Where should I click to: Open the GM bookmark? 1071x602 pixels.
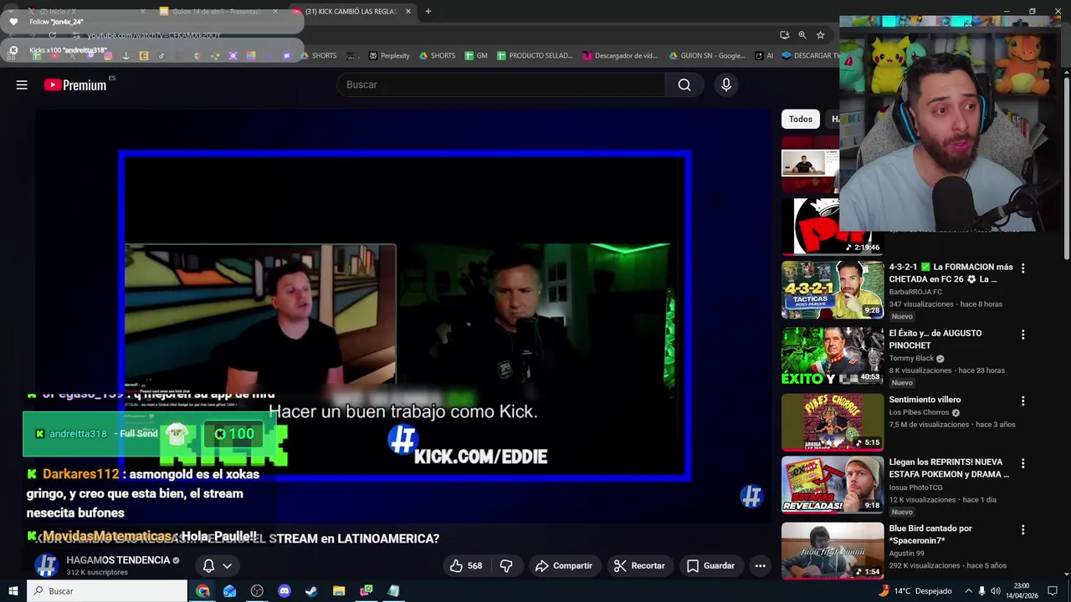(x=475, y=55)
